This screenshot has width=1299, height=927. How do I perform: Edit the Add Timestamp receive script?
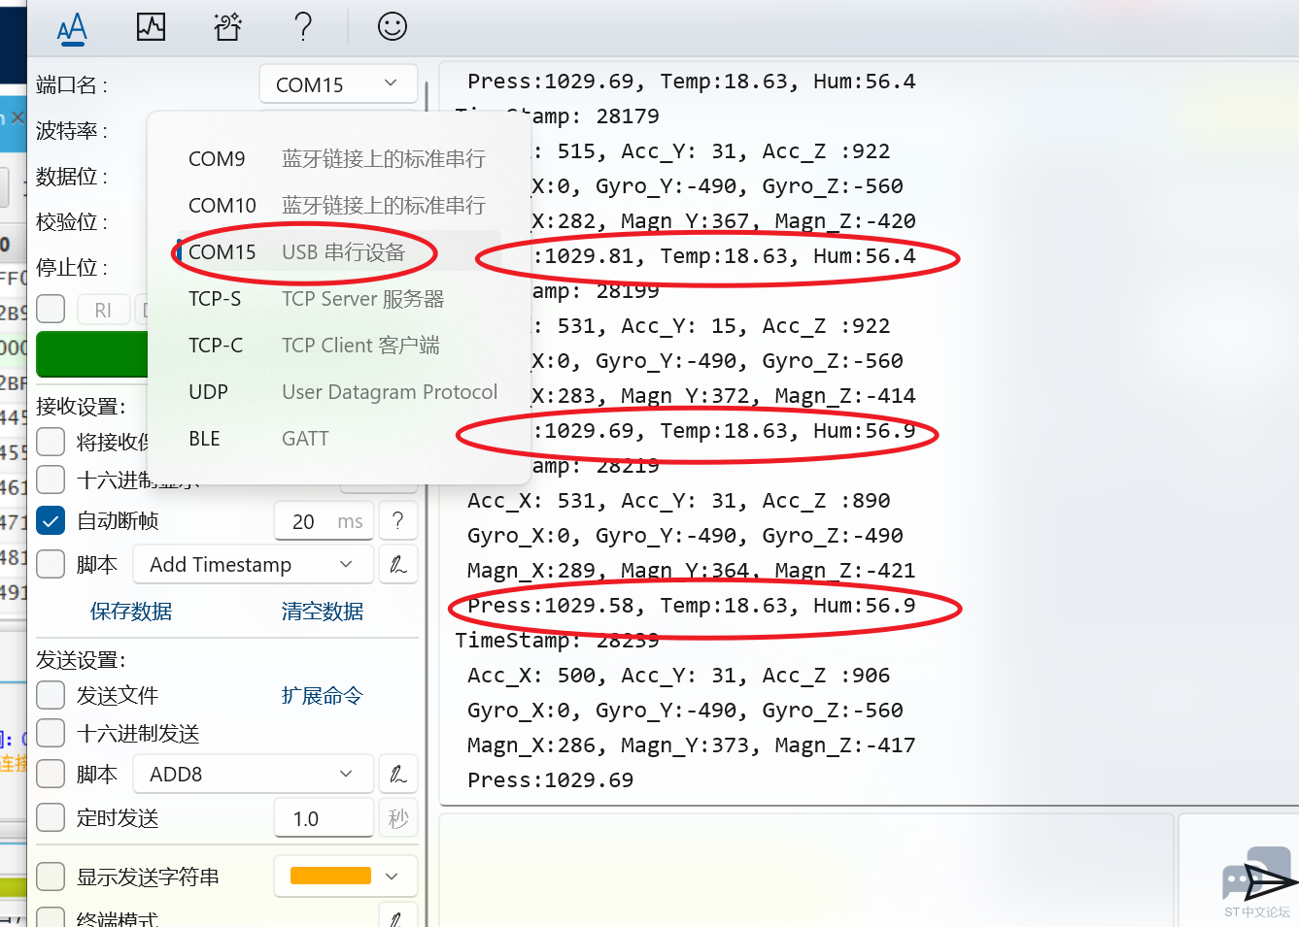(x=398, y=565)
